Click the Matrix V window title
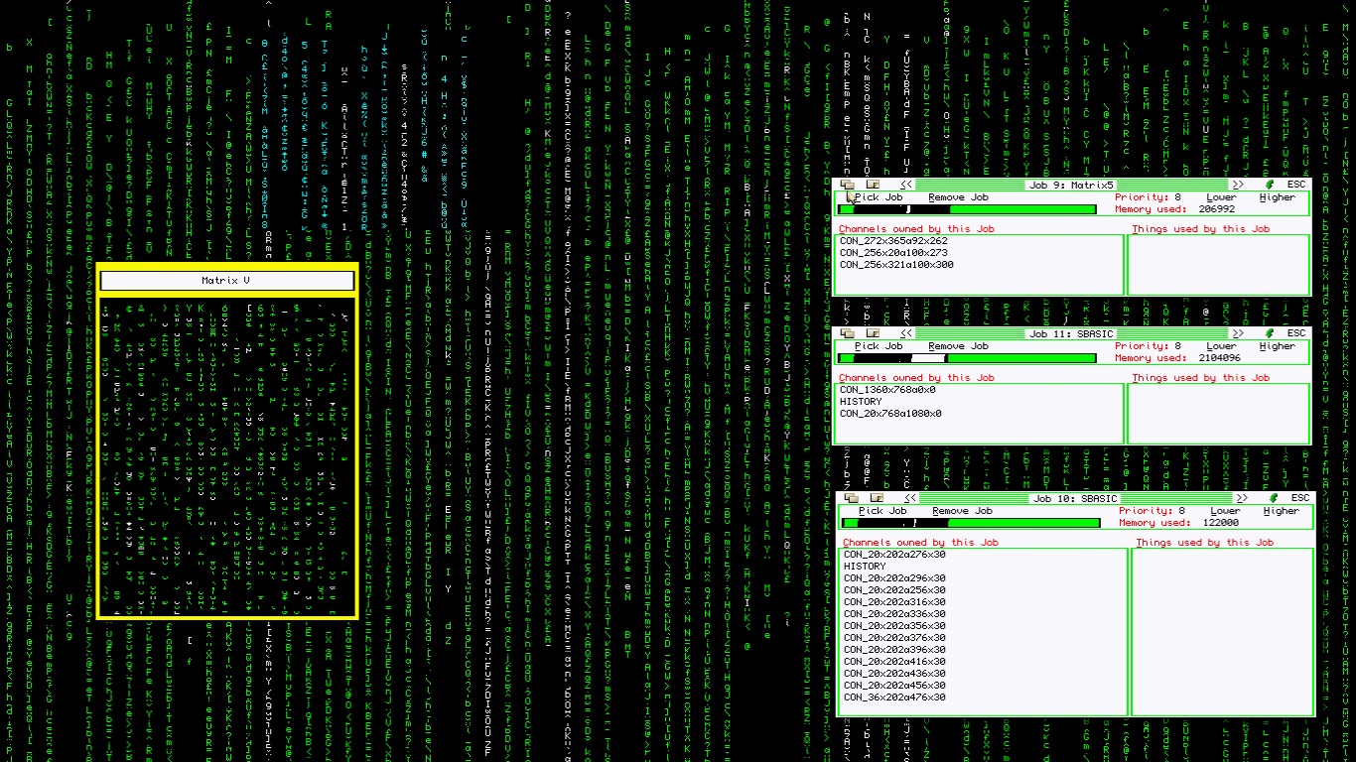 click(226, 281)
